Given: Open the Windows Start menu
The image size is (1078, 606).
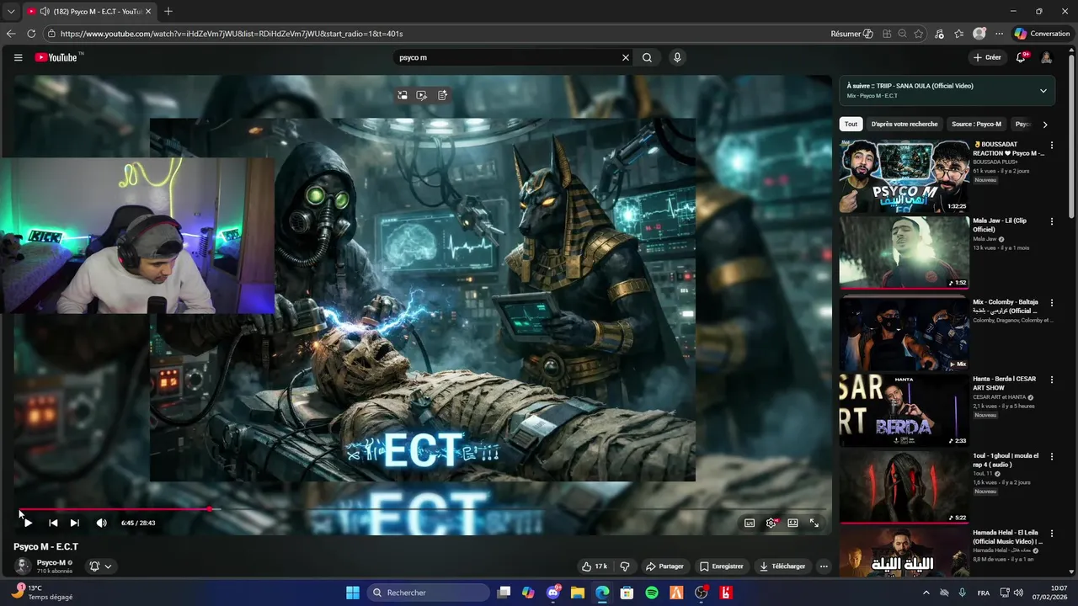Looking at the screenshot, I should click(353, 593).
